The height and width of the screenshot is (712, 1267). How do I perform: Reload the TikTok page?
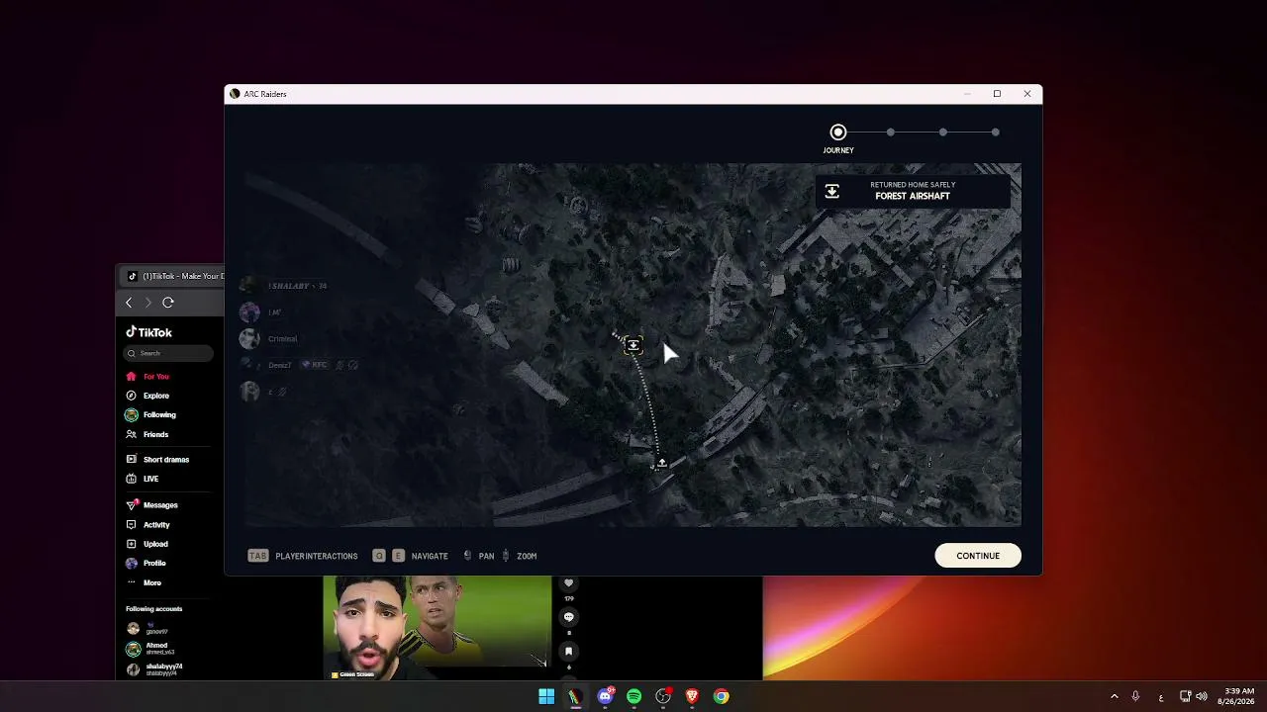[x=168, y=303]
